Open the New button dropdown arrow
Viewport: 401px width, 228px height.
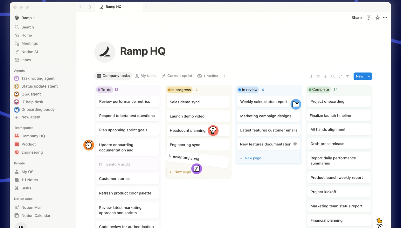coord(369,76)
